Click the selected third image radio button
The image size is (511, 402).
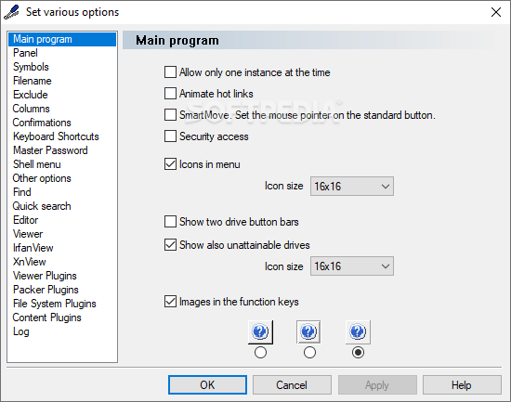click(358, 353)
